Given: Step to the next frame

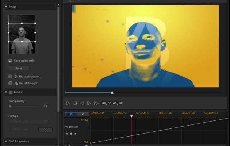Looking at the screenshot, I should 89,103.
